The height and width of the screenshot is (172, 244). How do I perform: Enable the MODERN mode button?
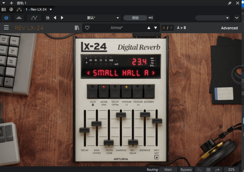(149, 92)
